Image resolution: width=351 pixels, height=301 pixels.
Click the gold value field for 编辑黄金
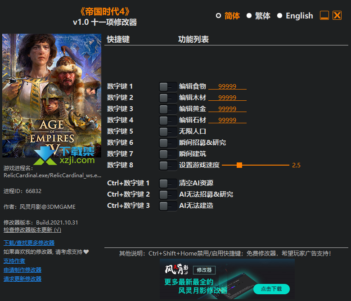pos(227,109)
